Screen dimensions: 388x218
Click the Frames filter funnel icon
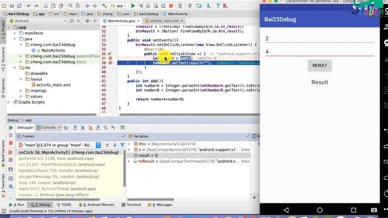[122, 145]
